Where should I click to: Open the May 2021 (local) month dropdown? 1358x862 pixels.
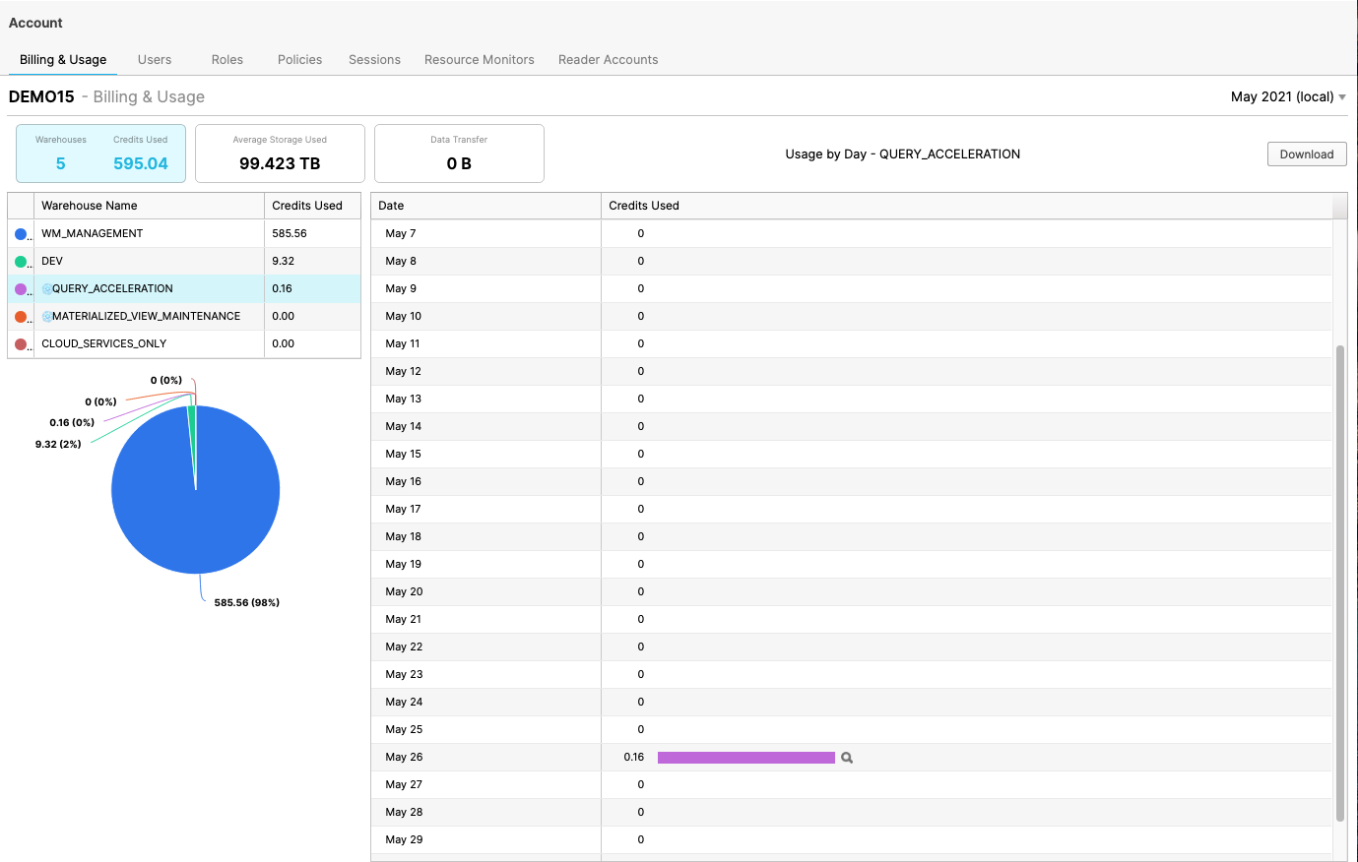pyautogui.click(x=1287, y=96)
